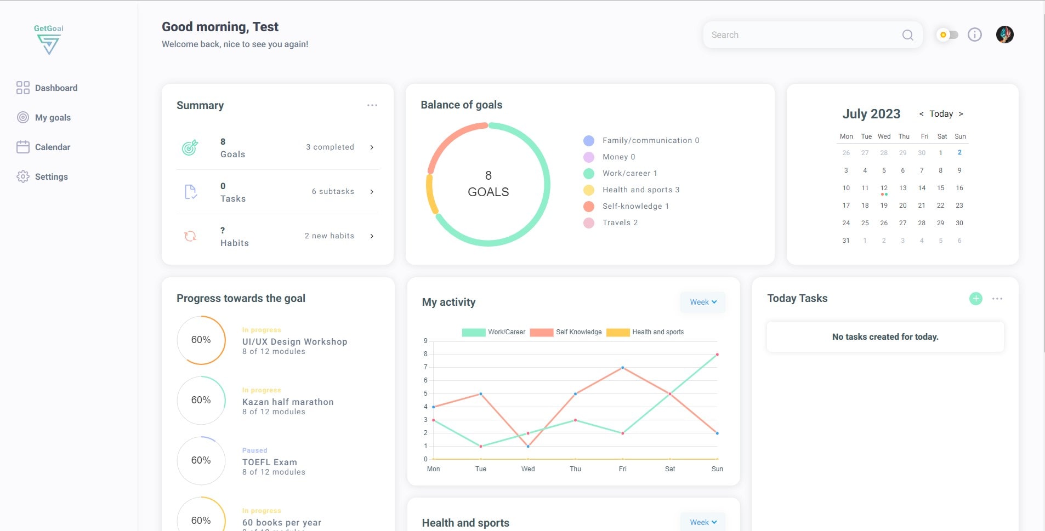Open the Dashboard menu item

coord(47,88)
